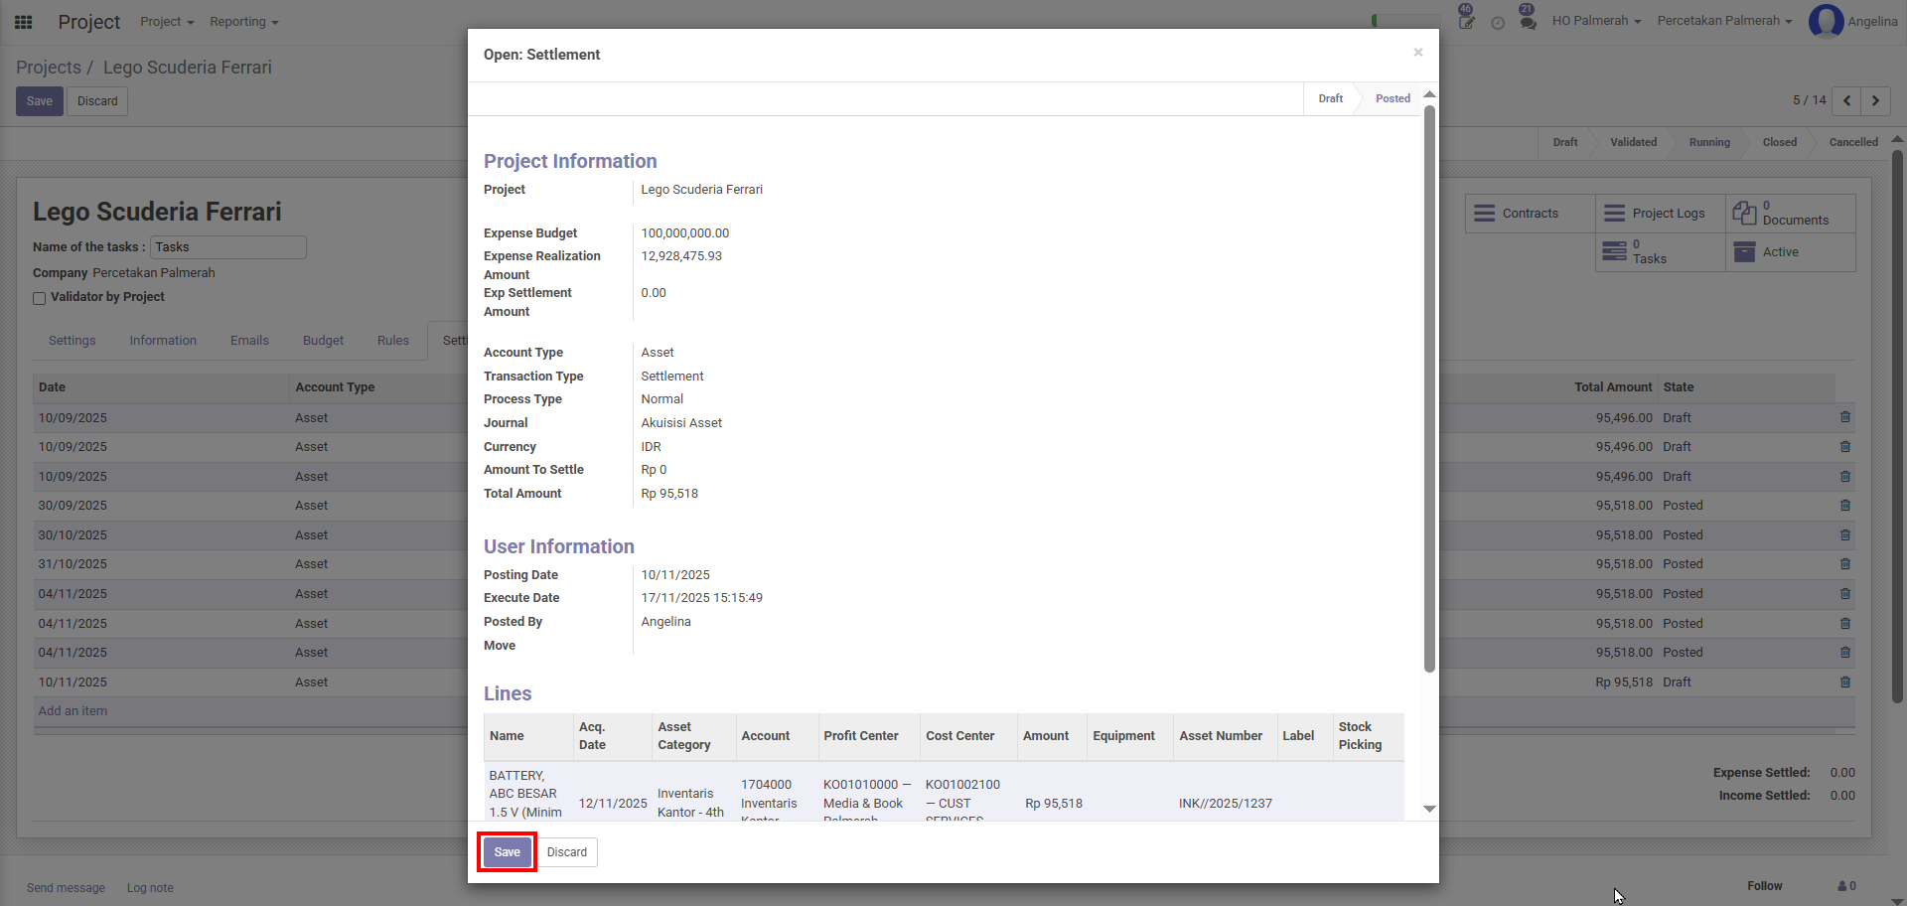
Task: Open the activities clock icon
Action: pyautogui.click(x=1498, y=23)
